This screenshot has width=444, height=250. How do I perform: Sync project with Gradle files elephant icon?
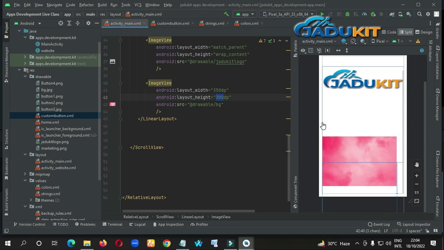point(392,14)
